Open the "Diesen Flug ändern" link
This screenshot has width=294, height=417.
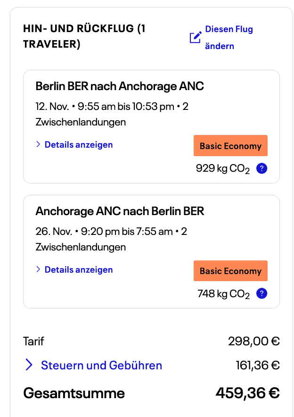(229, 38)
